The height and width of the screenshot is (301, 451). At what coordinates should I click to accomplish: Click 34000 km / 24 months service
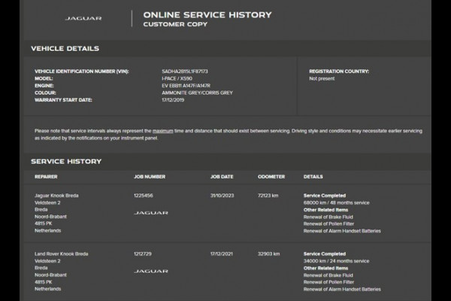(336, 261)
